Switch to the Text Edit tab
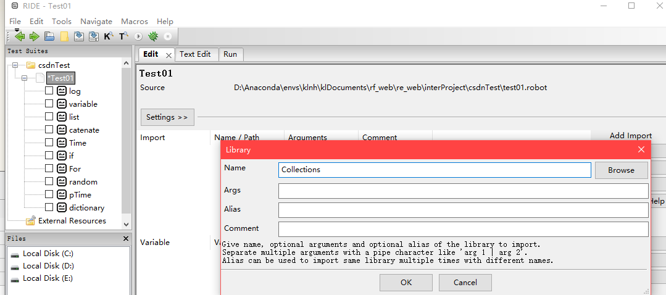Image resolution: width=666 pixels, height=295 pixels. (x=196, y=54)
